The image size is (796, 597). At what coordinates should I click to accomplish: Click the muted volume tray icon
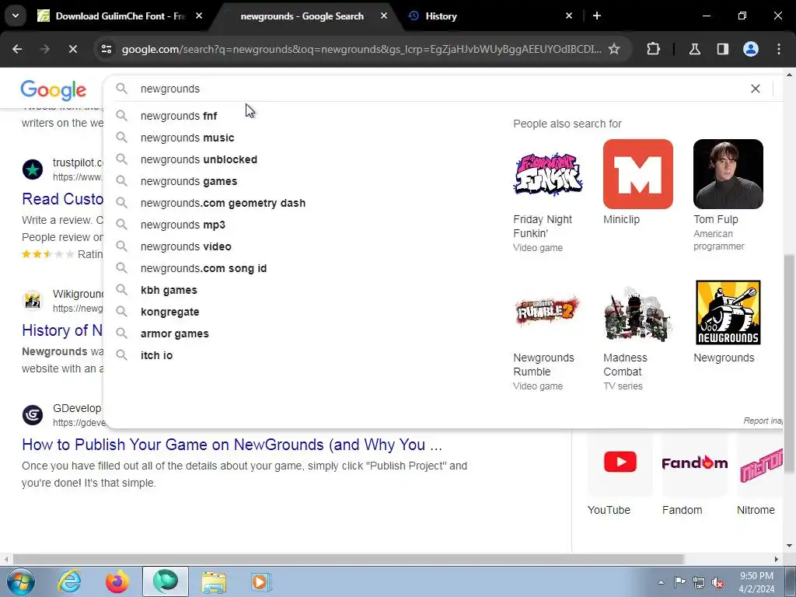tap(717, 582)
